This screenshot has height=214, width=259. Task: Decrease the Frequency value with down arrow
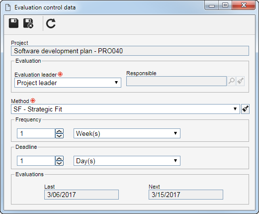[x=59, y=136]
